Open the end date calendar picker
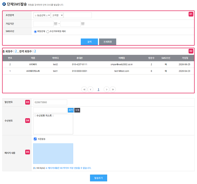This screenshot has height=184, width=197. coord(83,24)
